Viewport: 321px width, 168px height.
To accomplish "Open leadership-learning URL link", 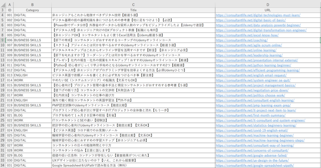I will (249, 55).
